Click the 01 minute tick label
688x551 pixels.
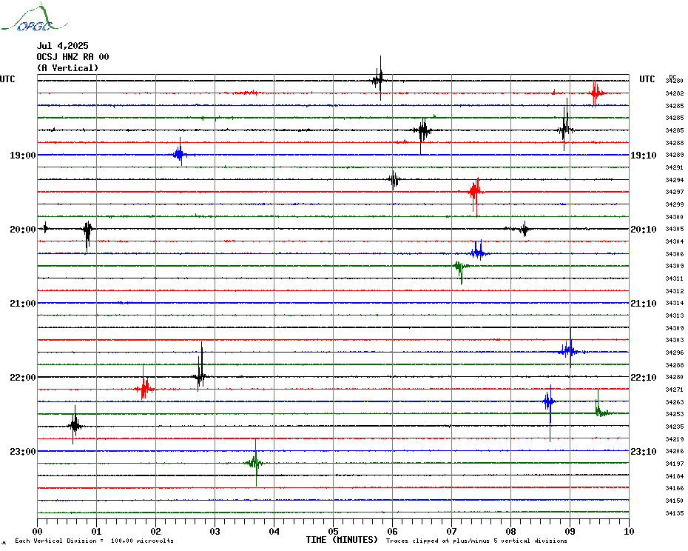coord(96,531)
